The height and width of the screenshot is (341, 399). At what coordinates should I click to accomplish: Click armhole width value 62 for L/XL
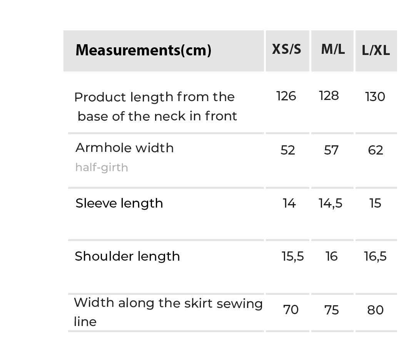pos(376,150)
